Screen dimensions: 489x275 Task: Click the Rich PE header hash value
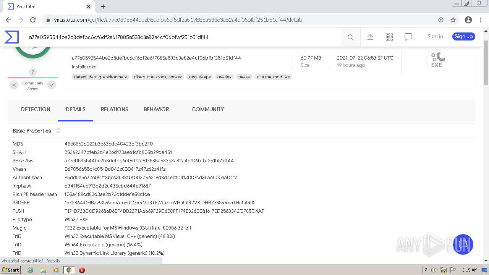pyautogui.click(x=107, y=194)
